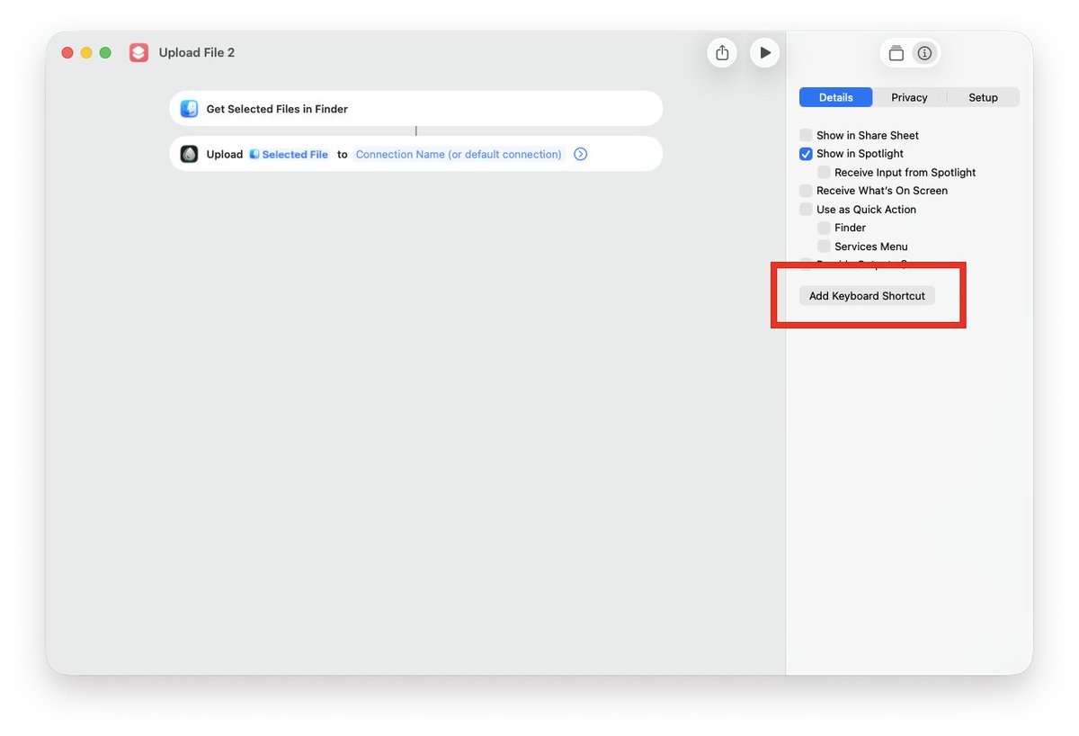Toggle Receive What's On Screen
1079x736 pixels.
click(x=806, y=191)
